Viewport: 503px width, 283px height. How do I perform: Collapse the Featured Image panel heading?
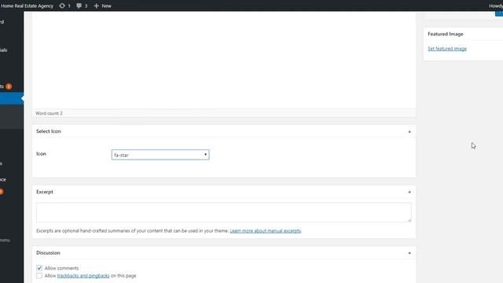(x=446, y=34)
